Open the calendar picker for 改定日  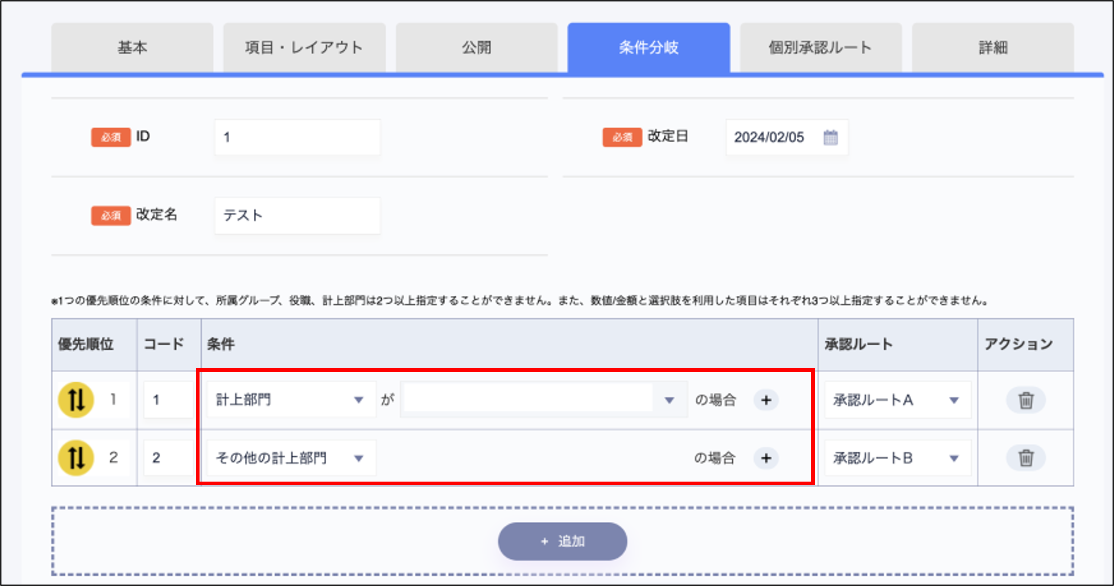[x=831, y=137]
